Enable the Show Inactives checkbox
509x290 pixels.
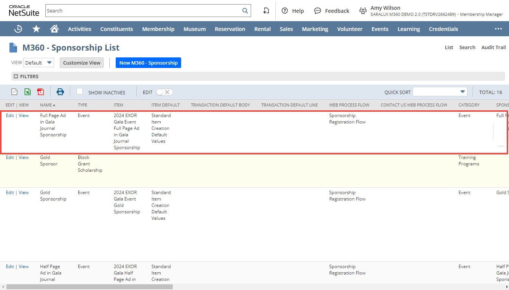pos(80,91)
